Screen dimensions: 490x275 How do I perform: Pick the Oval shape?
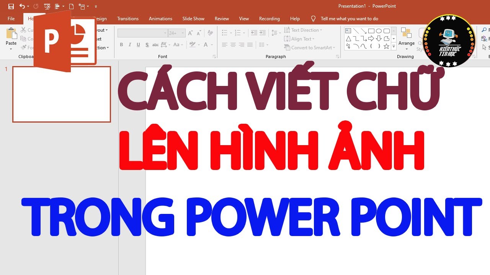[379, 31]
